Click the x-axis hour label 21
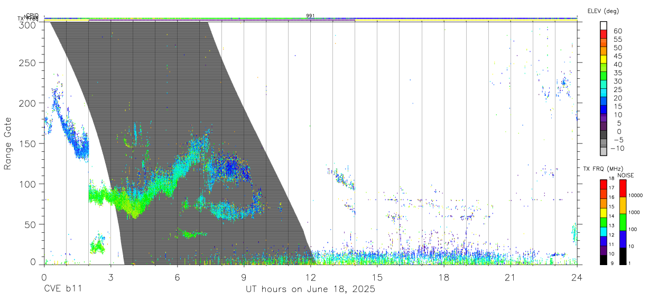Image resolution: width=649 pixels, height=300 pixels. tap(510, 277)
